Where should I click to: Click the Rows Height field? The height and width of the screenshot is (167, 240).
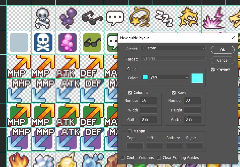192,110
